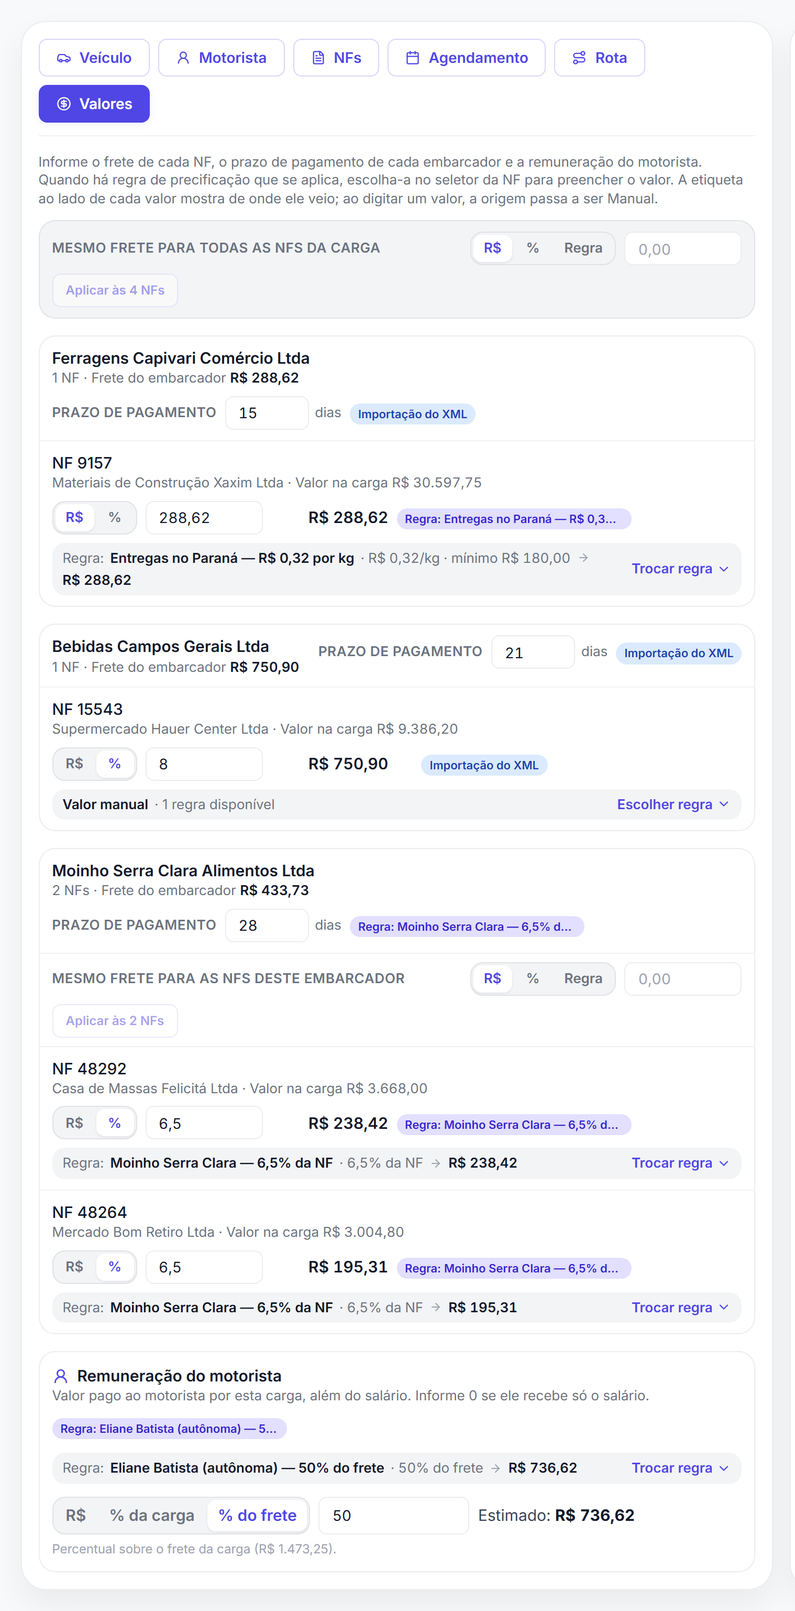
Task: Click the document icon on NFs
Action: tap(318, 58)
